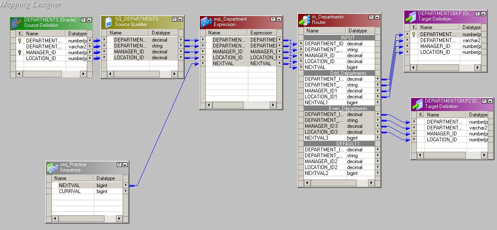Select MANAGER_ID2 port in rtr_Departments

[x=321, y=161]
